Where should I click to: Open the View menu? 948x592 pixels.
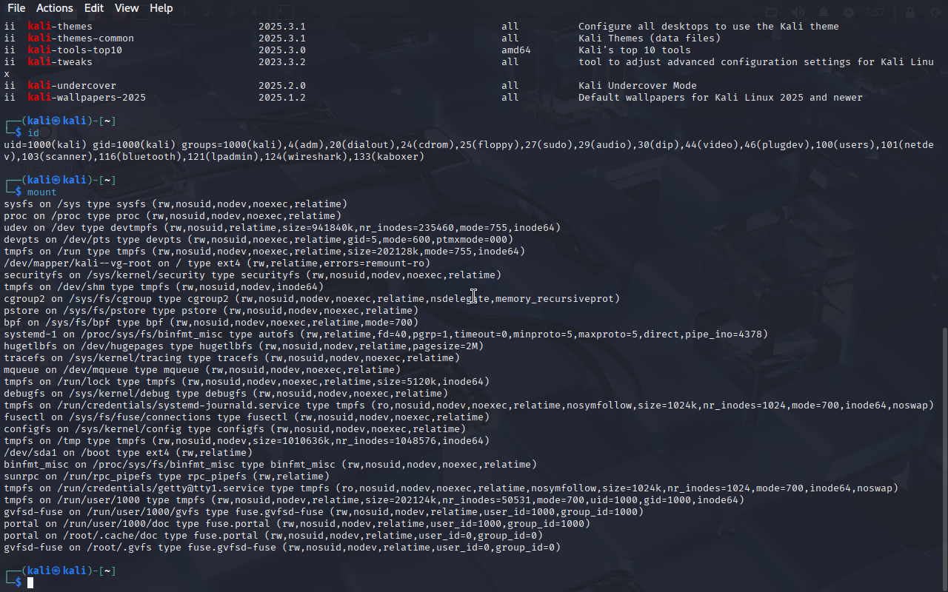point(127,8)
